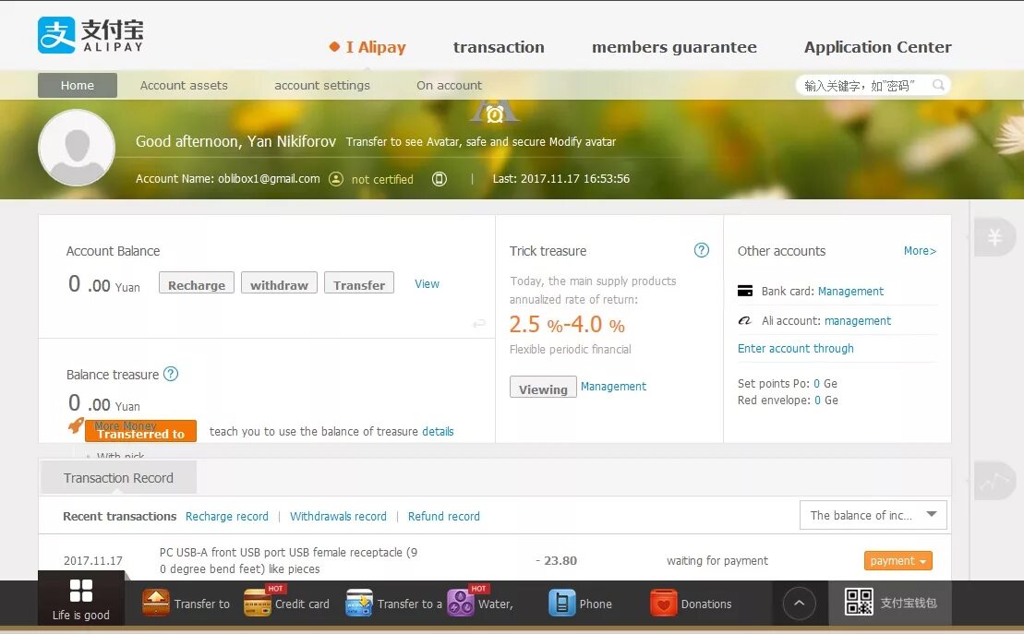Click the PC USB-A transaction description
The image size is (1024, 634).
click(288, 560)
